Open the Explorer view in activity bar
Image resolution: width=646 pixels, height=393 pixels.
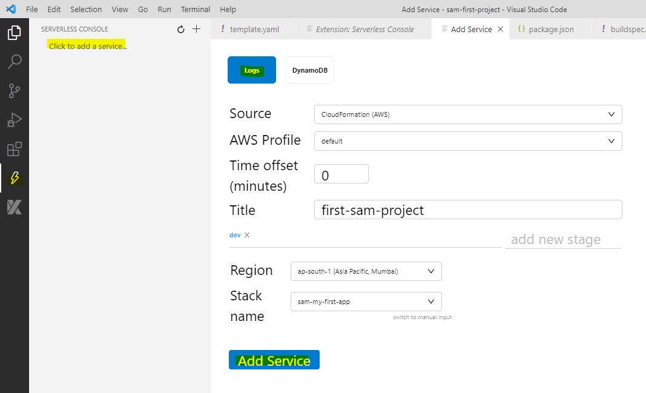(x=14, y=33)
